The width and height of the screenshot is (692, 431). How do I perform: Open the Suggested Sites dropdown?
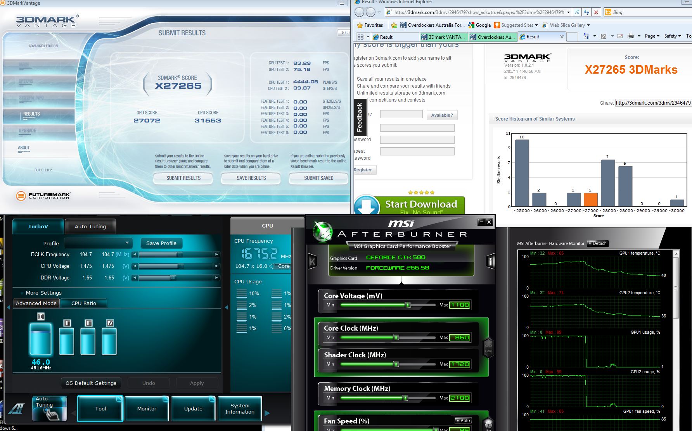point(536,25)
